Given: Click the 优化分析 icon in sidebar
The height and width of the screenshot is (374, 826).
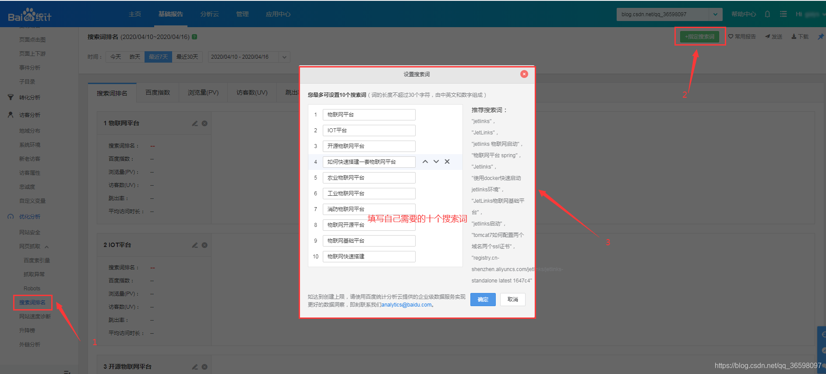Looking at the screenshot, I should (x=11, y=217).
